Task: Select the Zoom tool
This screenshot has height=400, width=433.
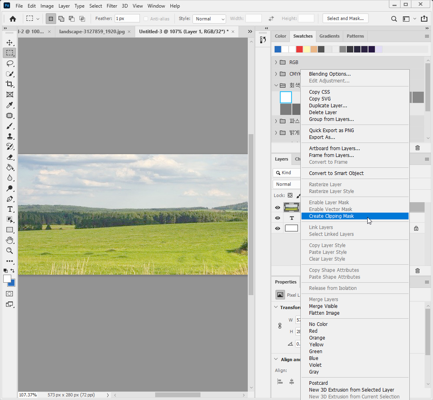Action: tap(10, 251)
